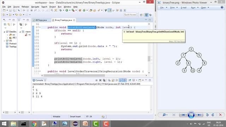Toggle Link with Editor in Package Explorer
Viewport: 226px width, 127px height.
point(9,24)
